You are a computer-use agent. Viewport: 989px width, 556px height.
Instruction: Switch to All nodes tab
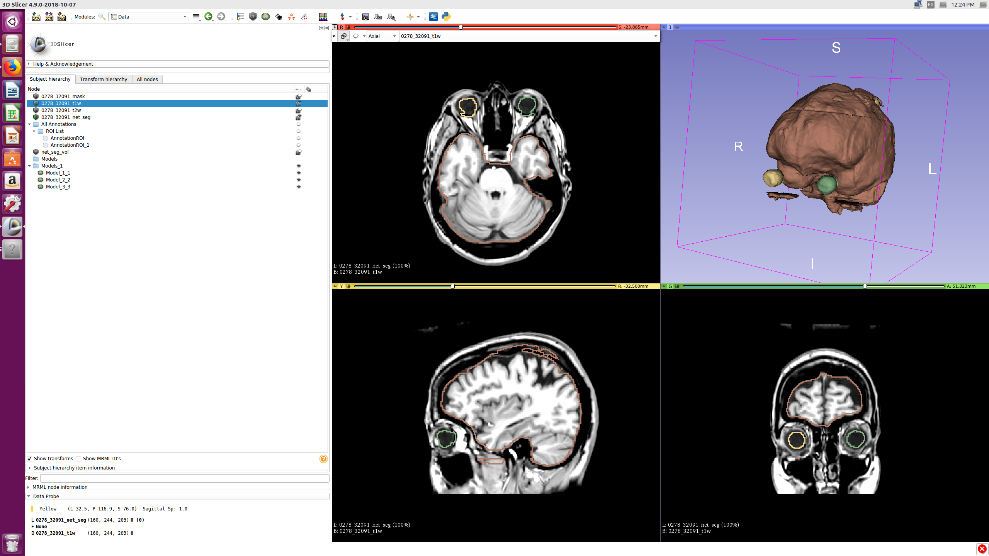coord(147,79)
